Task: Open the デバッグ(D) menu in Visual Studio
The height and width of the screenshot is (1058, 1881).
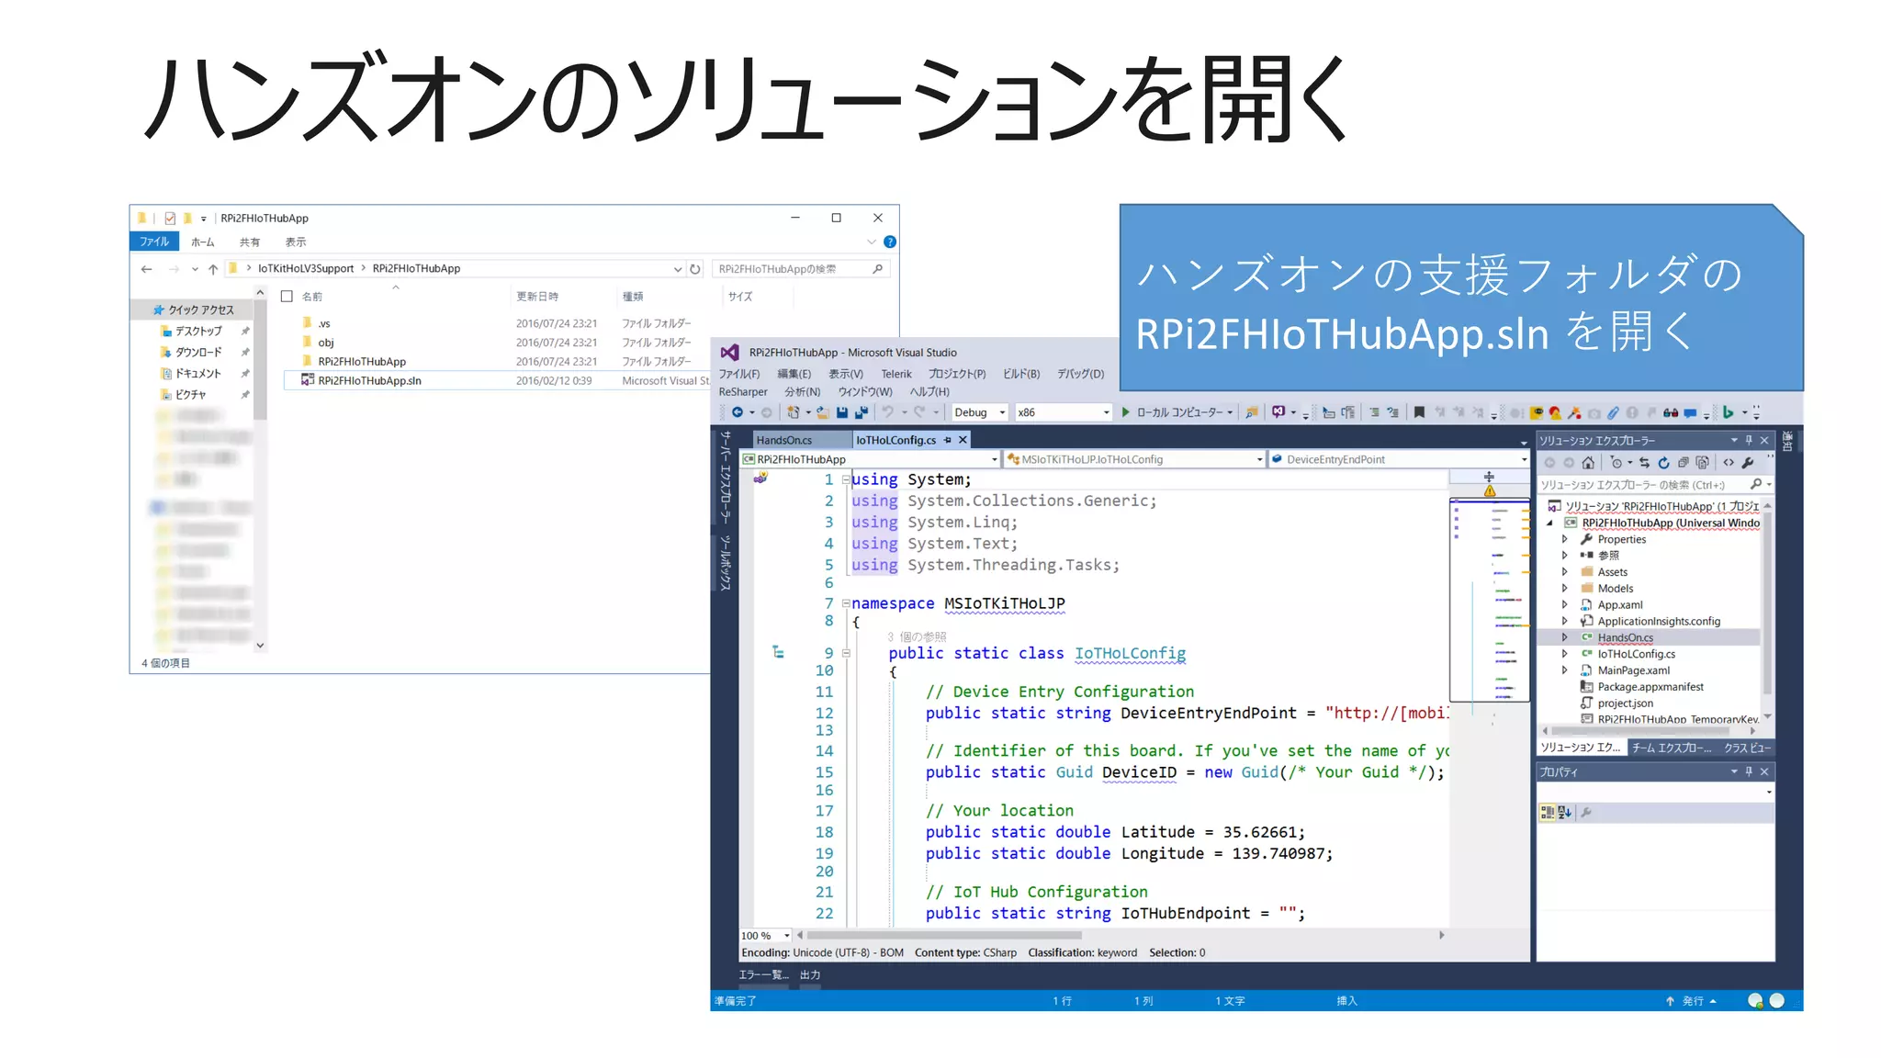Action: click(1080, 375)
